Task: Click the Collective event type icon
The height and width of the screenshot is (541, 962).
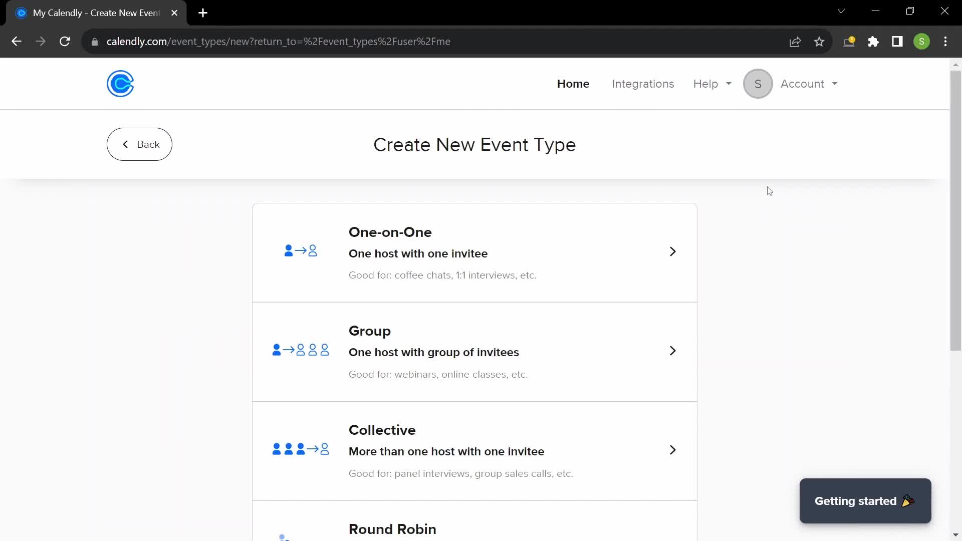Action: 300,449
